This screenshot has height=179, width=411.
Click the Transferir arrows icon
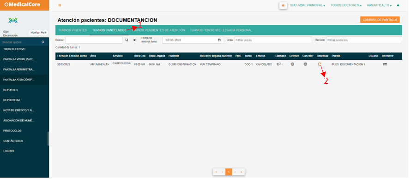385,64
